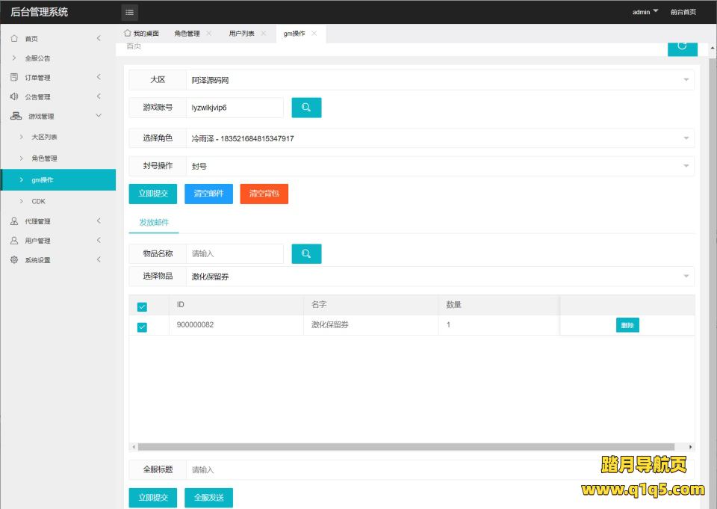
Task: Search the game account with magnifier button
Action: point(306,108)
